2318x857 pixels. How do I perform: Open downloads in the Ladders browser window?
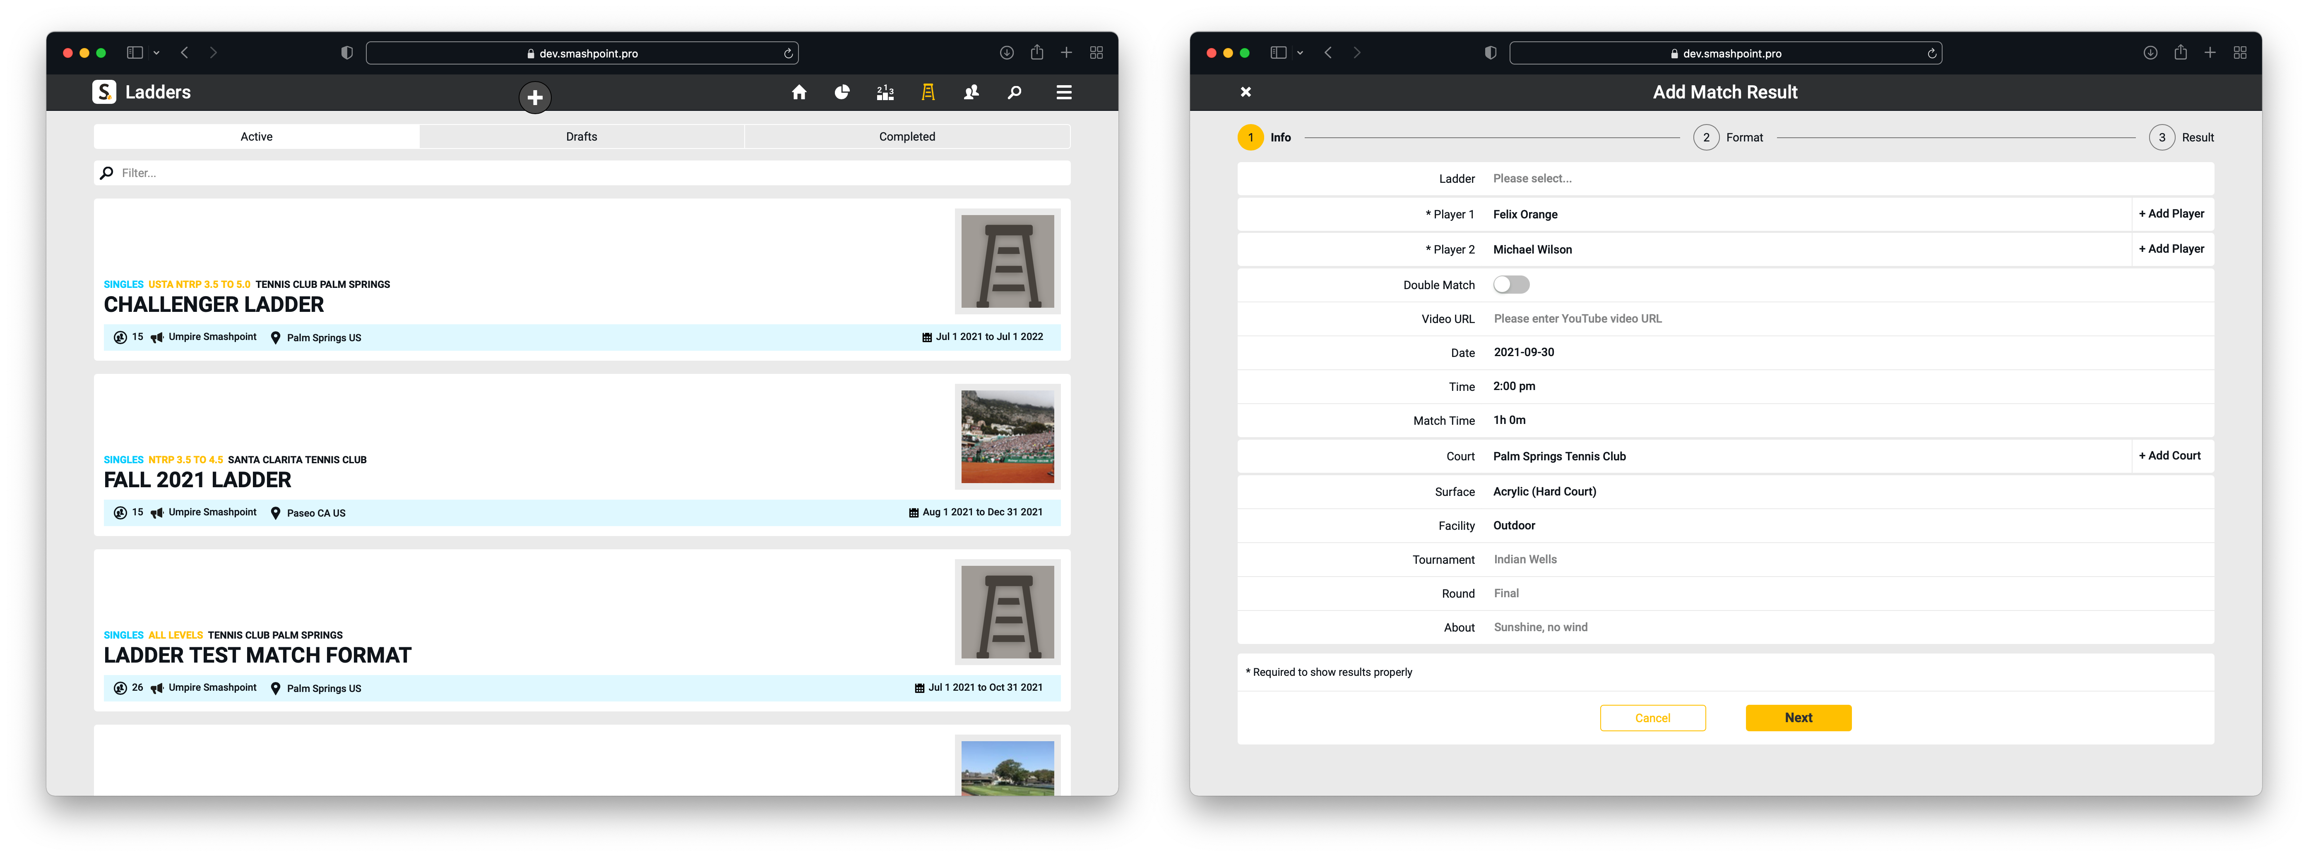[x=1007, y=53]
